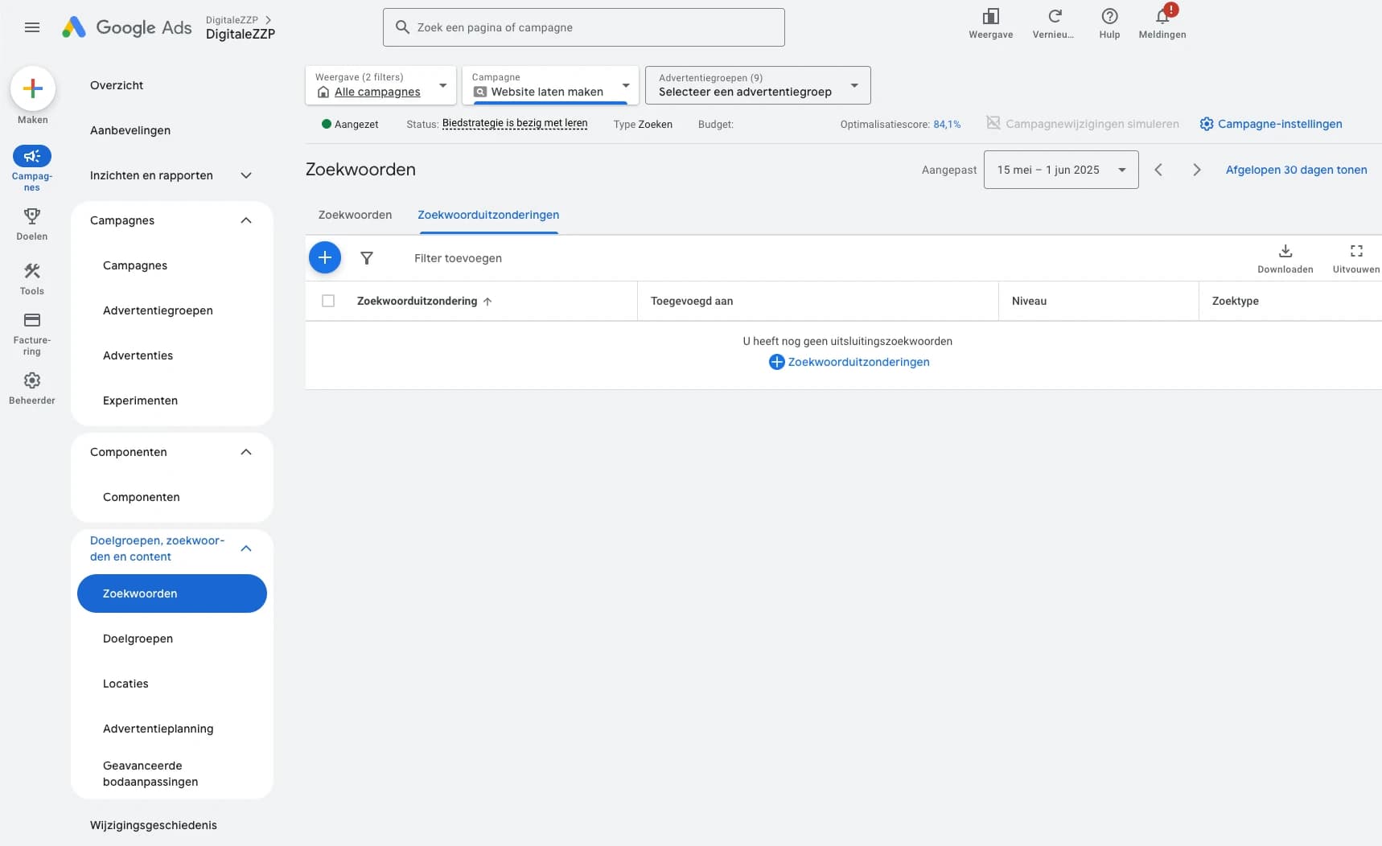Open the Weergave Alle campagnes dropdown
Screen dimensions: 1382x846
(x=380, y=85)
